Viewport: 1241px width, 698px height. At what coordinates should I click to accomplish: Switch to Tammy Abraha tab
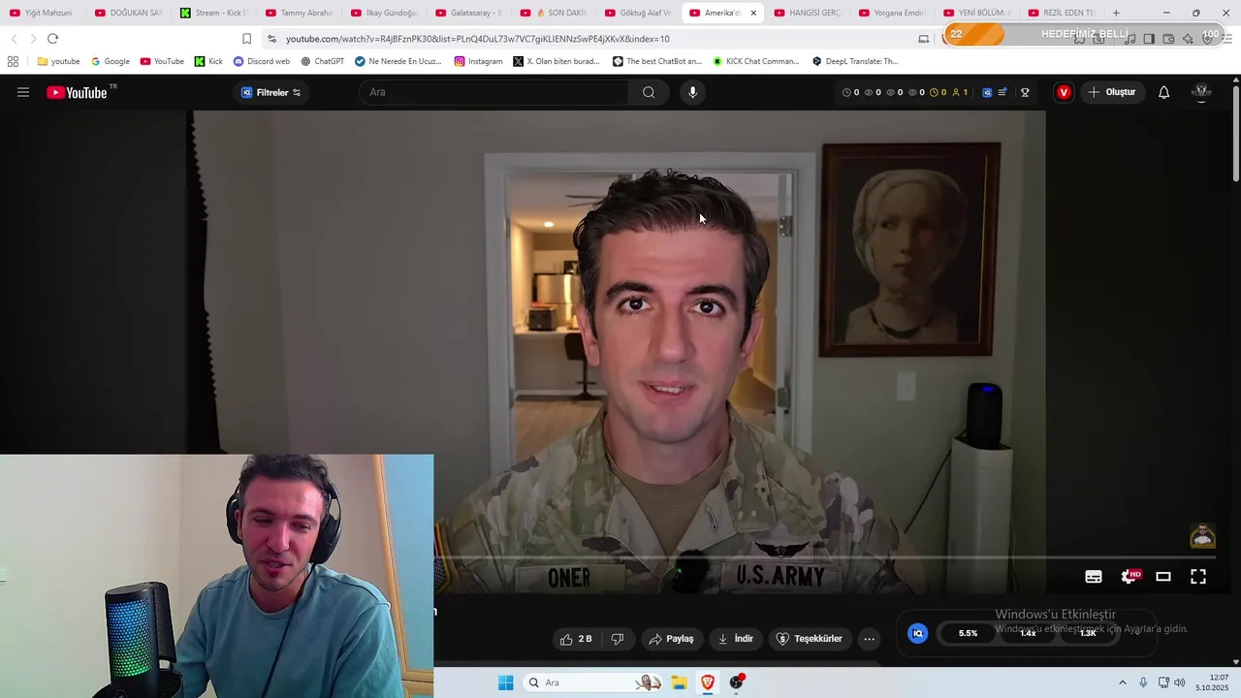pos(298,13)
